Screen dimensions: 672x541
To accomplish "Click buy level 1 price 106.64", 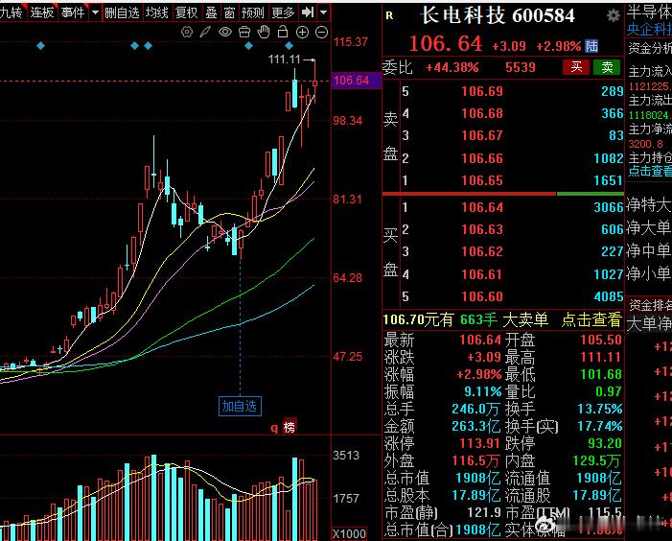I will click(x=482, y=207).
